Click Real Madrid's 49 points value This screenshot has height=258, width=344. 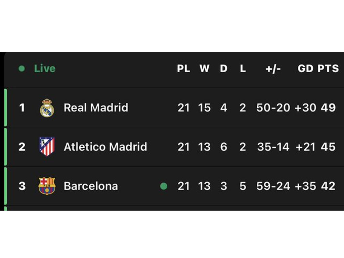328,108
